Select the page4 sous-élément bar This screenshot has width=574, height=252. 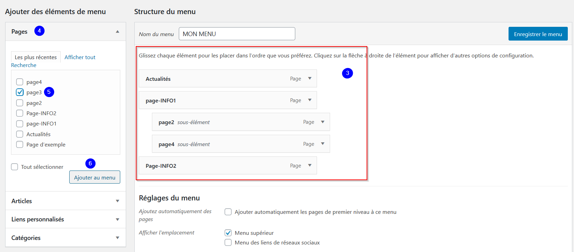coord(241,144)
